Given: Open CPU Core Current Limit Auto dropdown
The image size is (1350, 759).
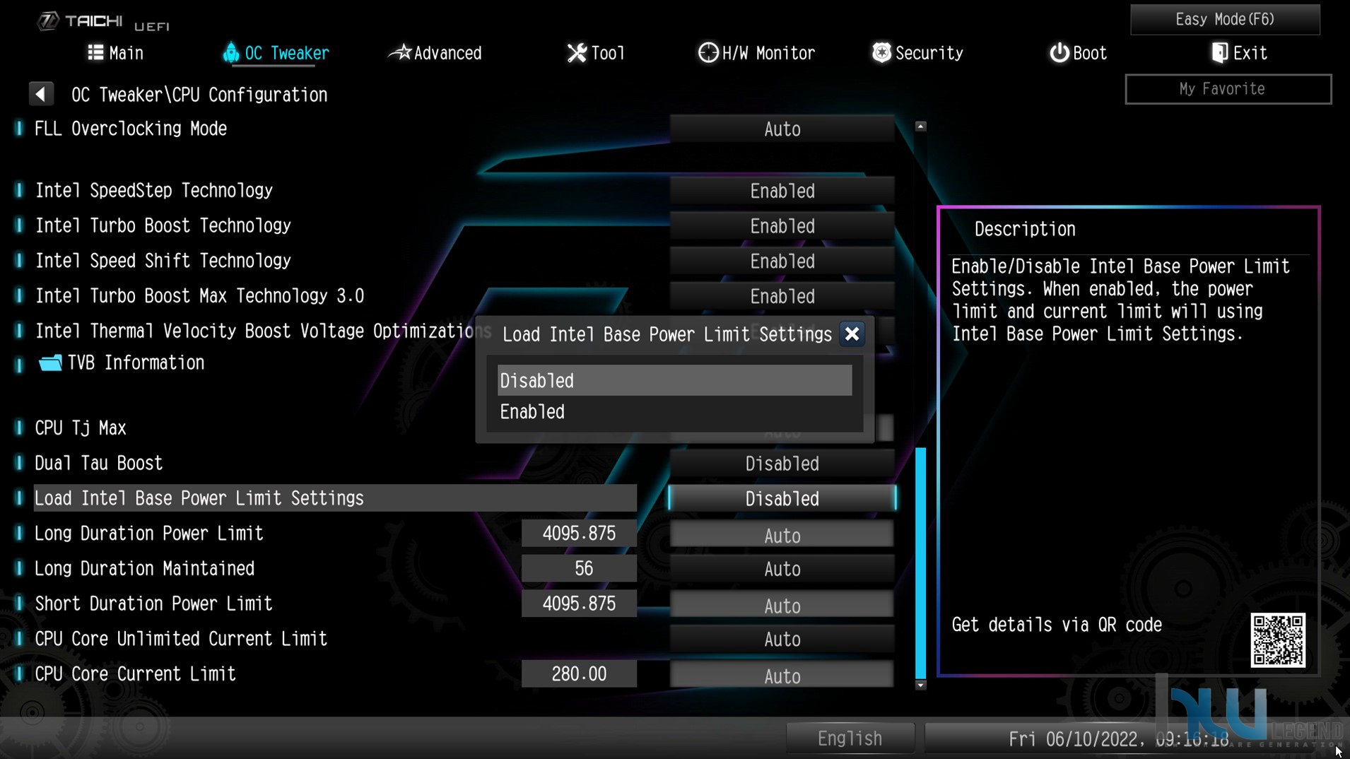Looking at the screenshot, I should coord(782,676).
